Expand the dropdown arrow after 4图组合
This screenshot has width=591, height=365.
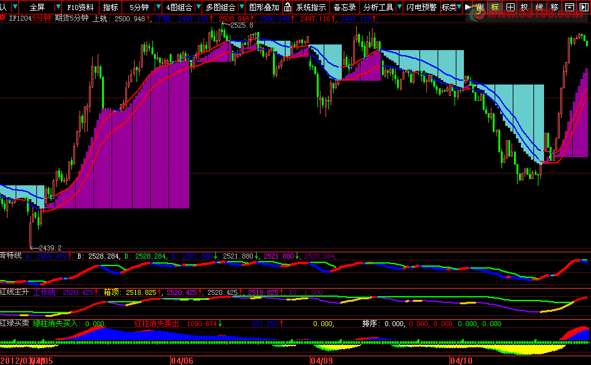[x=198, y=7]
